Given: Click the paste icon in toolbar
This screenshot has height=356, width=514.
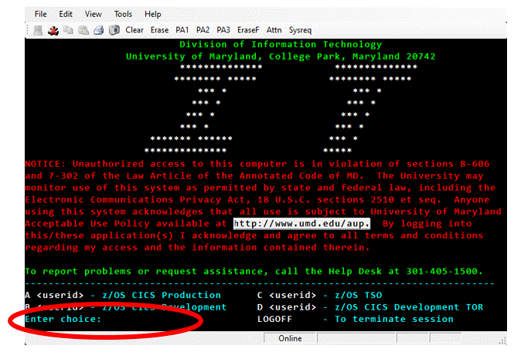Looking at the screenshot, I should pyautogui.click(x=83, y=30).
